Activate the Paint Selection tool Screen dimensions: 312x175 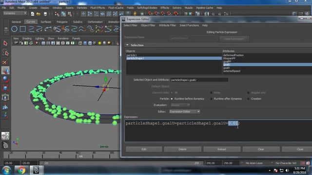coord(5,62)
